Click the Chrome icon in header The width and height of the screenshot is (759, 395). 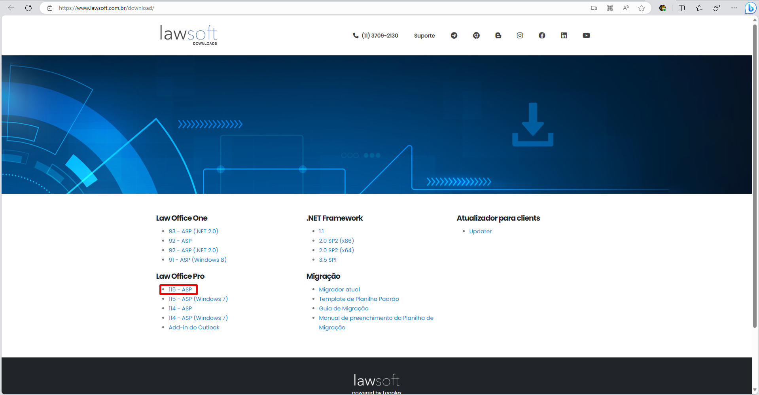pos(476,36)
